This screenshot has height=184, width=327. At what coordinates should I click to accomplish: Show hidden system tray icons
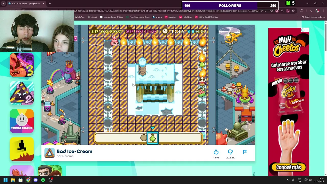coord(287,180)
